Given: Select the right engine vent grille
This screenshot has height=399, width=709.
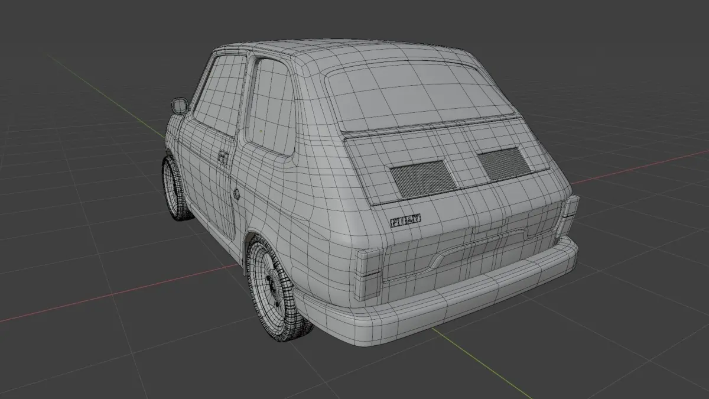Looking at the screenshot, I should 505,163.
